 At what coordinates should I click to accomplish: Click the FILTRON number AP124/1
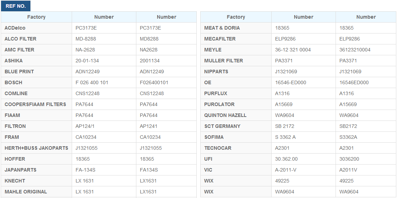coord(85,126)
